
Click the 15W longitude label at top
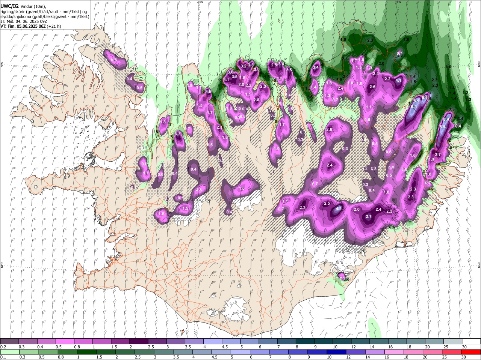point(398,1)
